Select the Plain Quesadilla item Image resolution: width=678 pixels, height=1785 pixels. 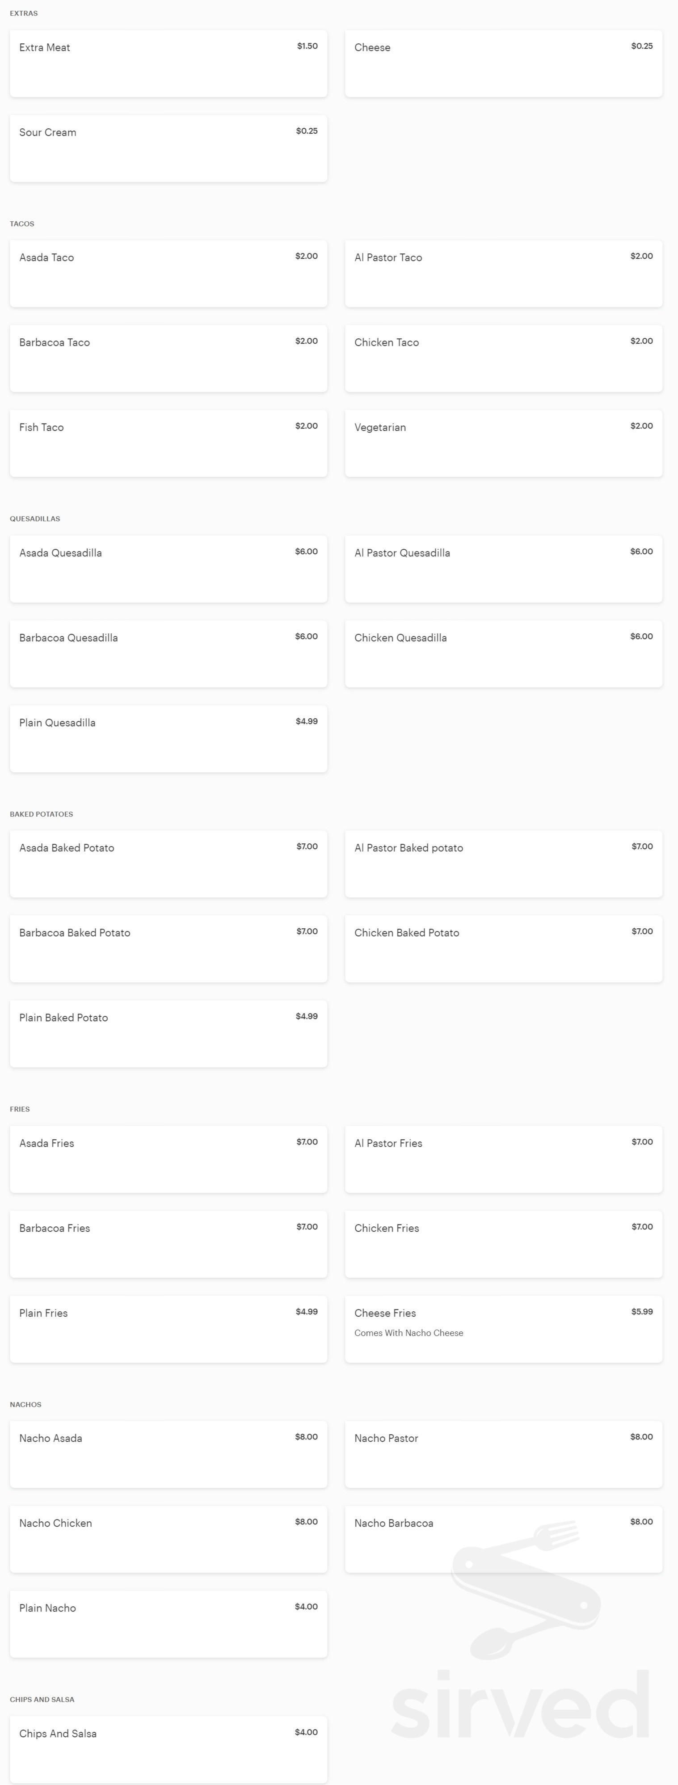(168, 739)
